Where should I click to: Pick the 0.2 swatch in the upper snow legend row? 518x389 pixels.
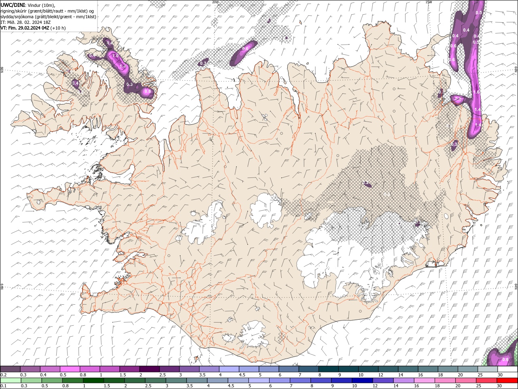[x=10, y=369]
